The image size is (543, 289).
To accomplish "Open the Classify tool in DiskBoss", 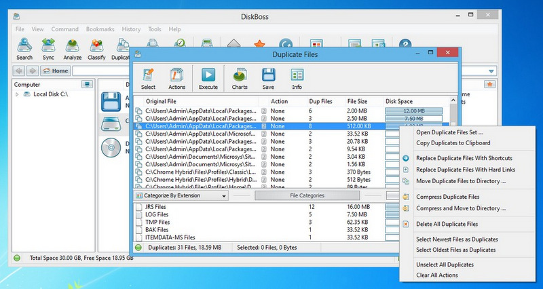I will [x=96, y=50].
